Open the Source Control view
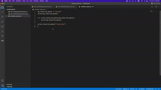161x90 pixels. pos(2,17)
